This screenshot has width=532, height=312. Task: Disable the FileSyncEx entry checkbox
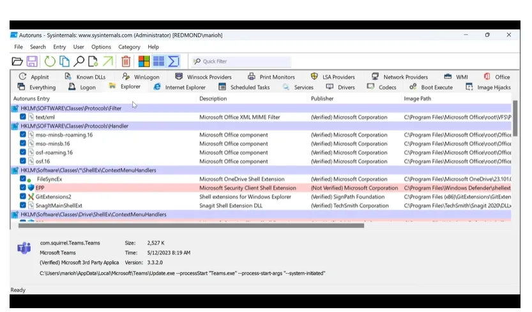[23, 178]
